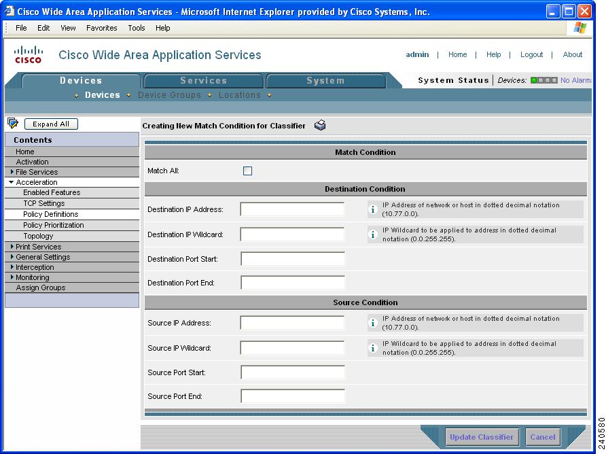
Task: Open the Home link in header
Action: 458,54
